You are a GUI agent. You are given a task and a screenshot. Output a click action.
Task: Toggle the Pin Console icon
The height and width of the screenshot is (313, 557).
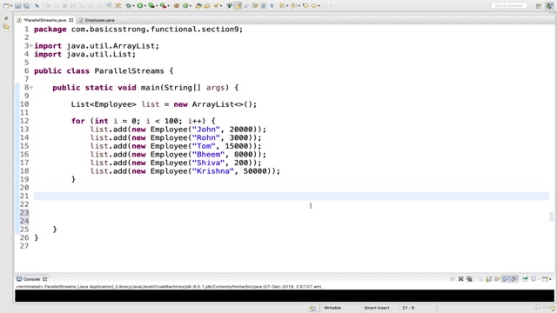tap(525, 279)
